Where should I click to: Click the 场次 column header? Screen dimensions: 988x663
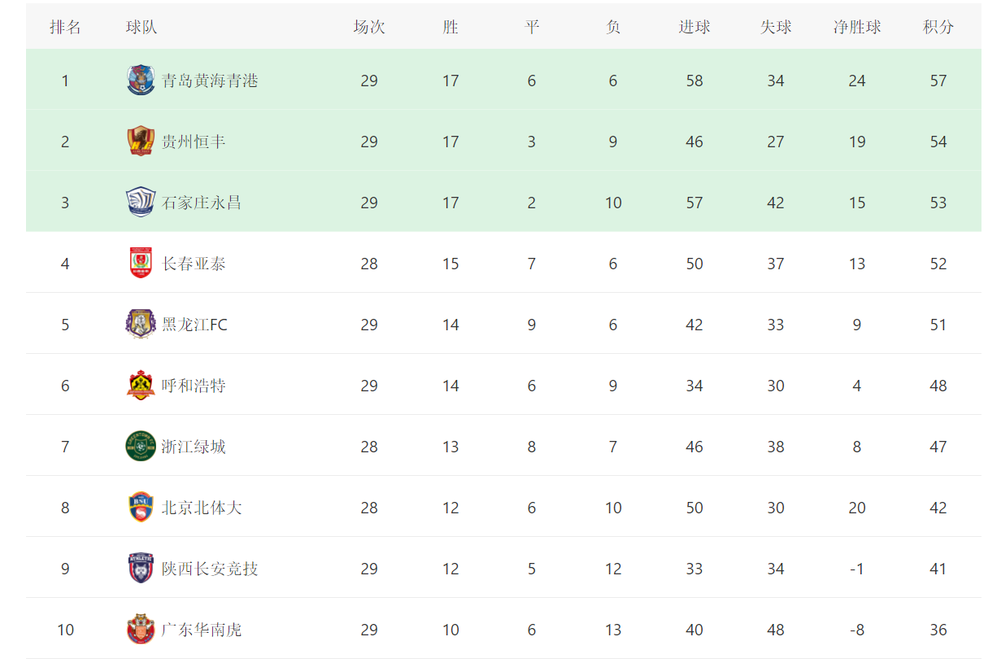point(369,27)
